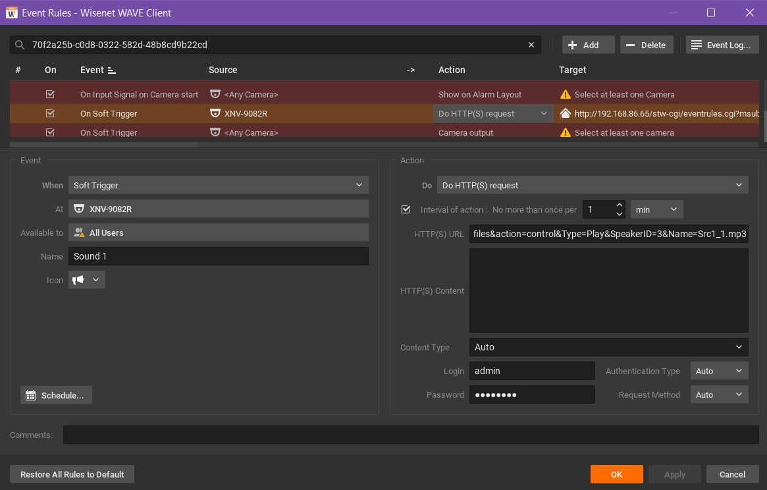Click the Comments input field

(411, 435)
